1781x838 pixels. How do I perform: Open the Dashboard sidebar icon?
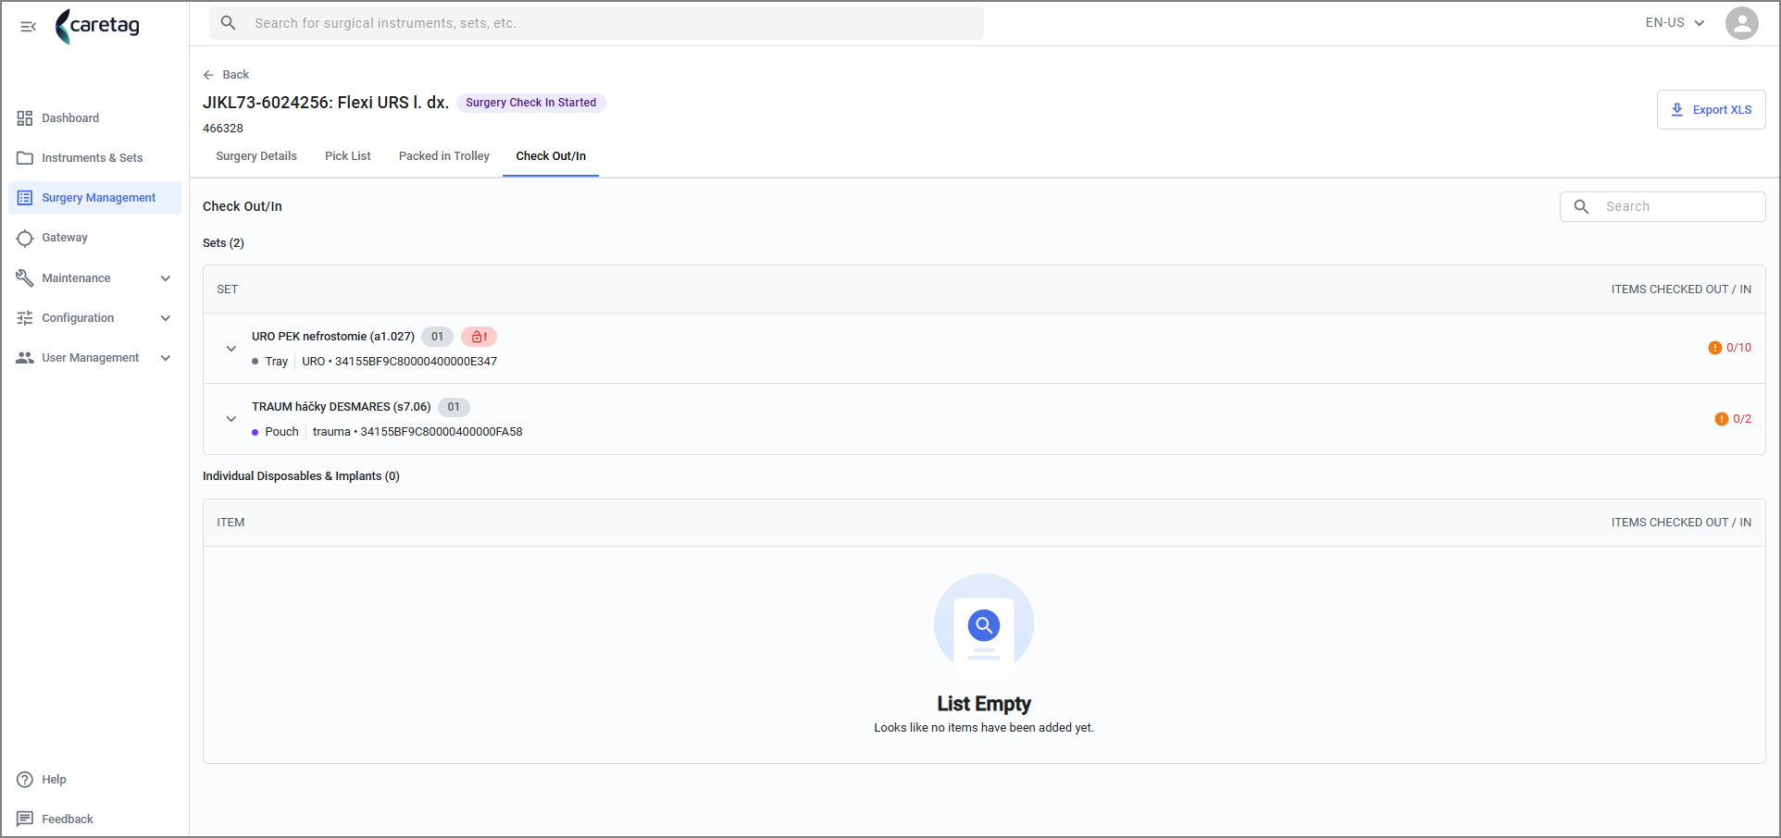tap(25, 118)
